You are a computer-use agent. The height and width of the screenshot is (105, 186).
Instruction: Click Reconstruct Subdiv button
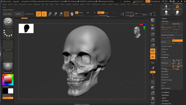tap(172, 35)
